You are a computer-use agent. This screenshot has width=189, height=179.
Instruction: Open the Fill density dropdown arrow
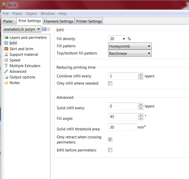[124, 39]
